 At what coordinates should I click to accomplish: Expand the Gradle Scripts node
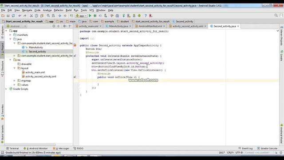coord(6,89)
